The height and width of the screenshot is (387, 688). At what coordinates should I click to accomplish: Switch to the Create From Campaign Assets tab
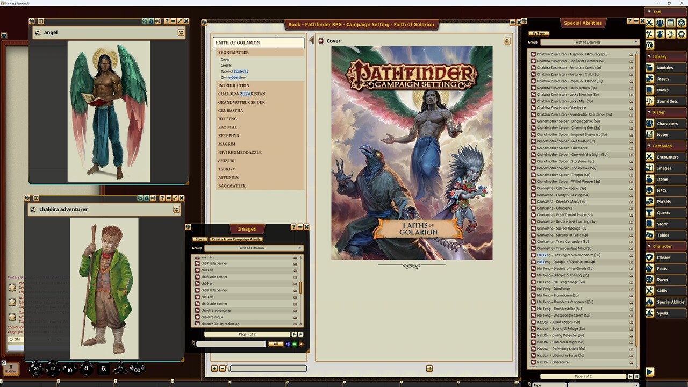point(236,239)
